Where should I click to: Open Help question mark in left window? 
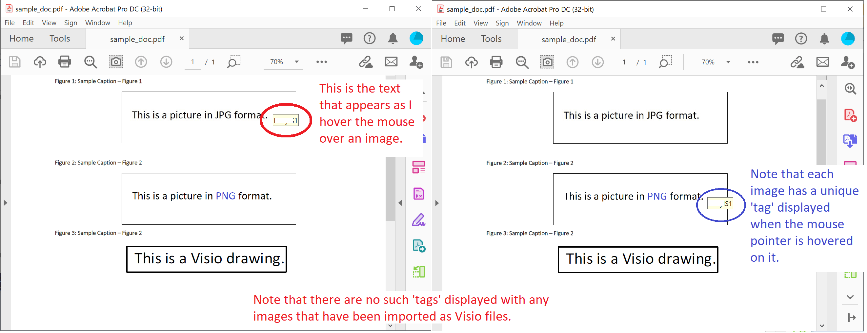click(370, 38)
